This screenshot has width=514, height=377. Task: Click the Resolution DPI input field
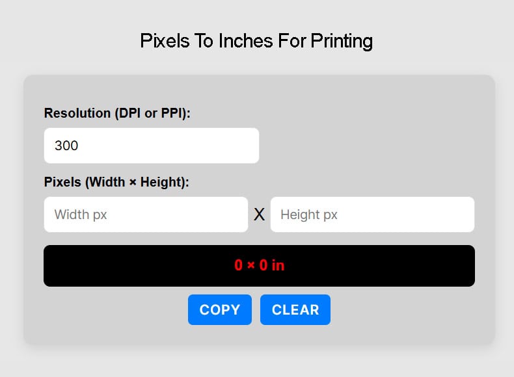point(151,146)
